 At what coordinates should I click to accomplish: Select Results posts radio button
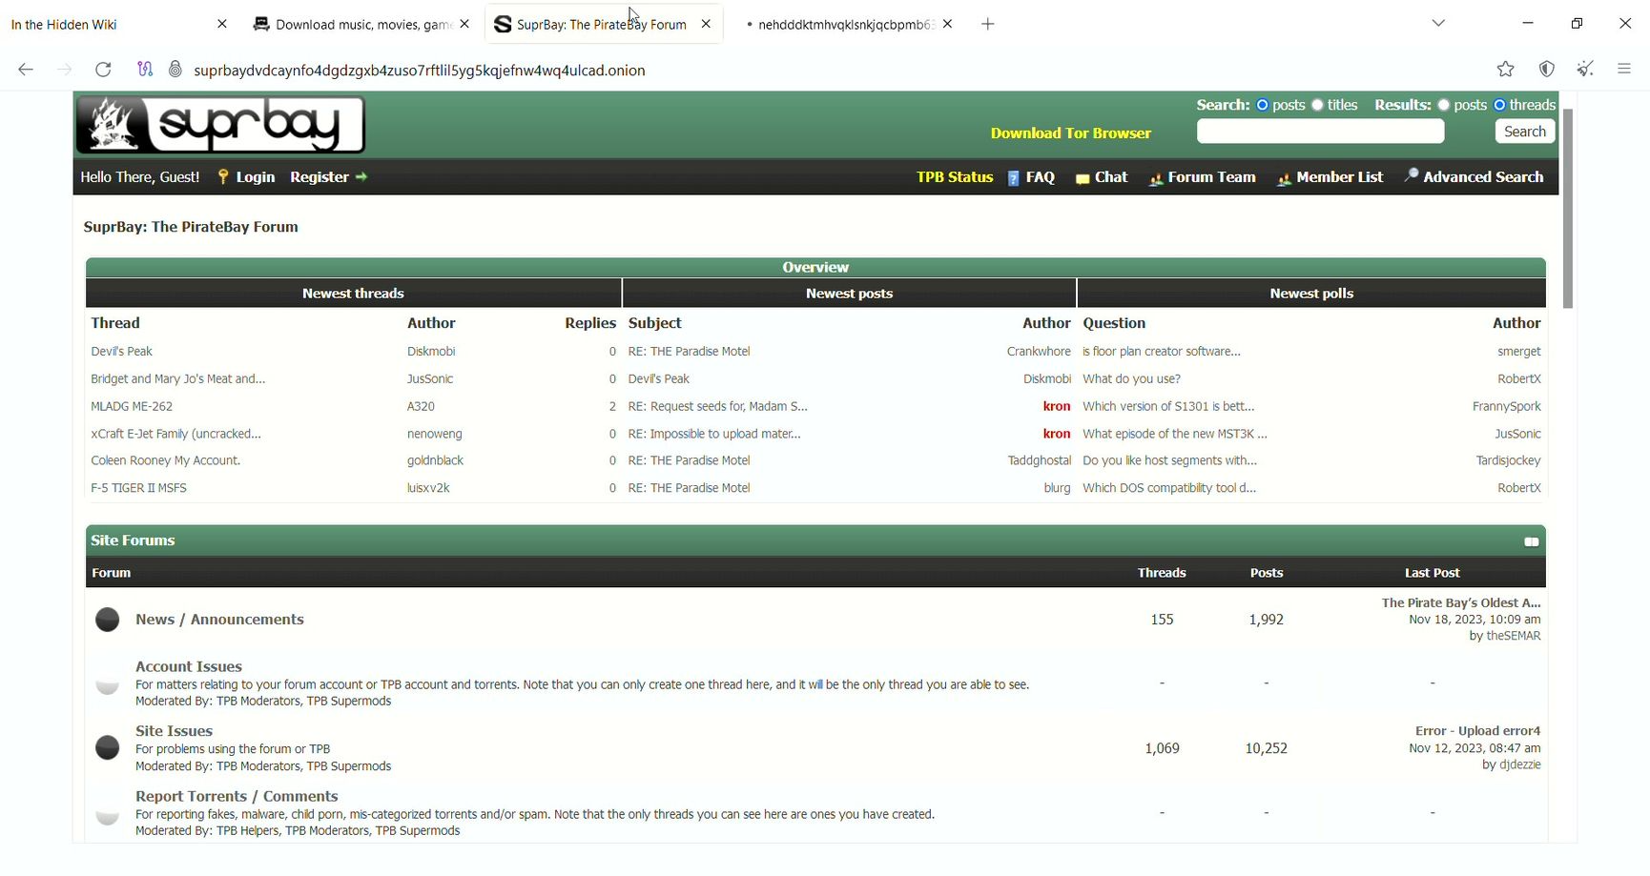(1444, 105)
